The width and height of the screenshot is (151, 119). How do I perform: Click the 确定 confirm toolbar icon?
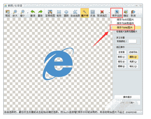[126, 12]
